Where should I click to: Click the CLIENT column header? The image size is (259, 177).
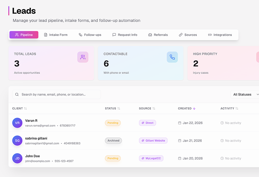pyautogui.click(x=17, y=108)
